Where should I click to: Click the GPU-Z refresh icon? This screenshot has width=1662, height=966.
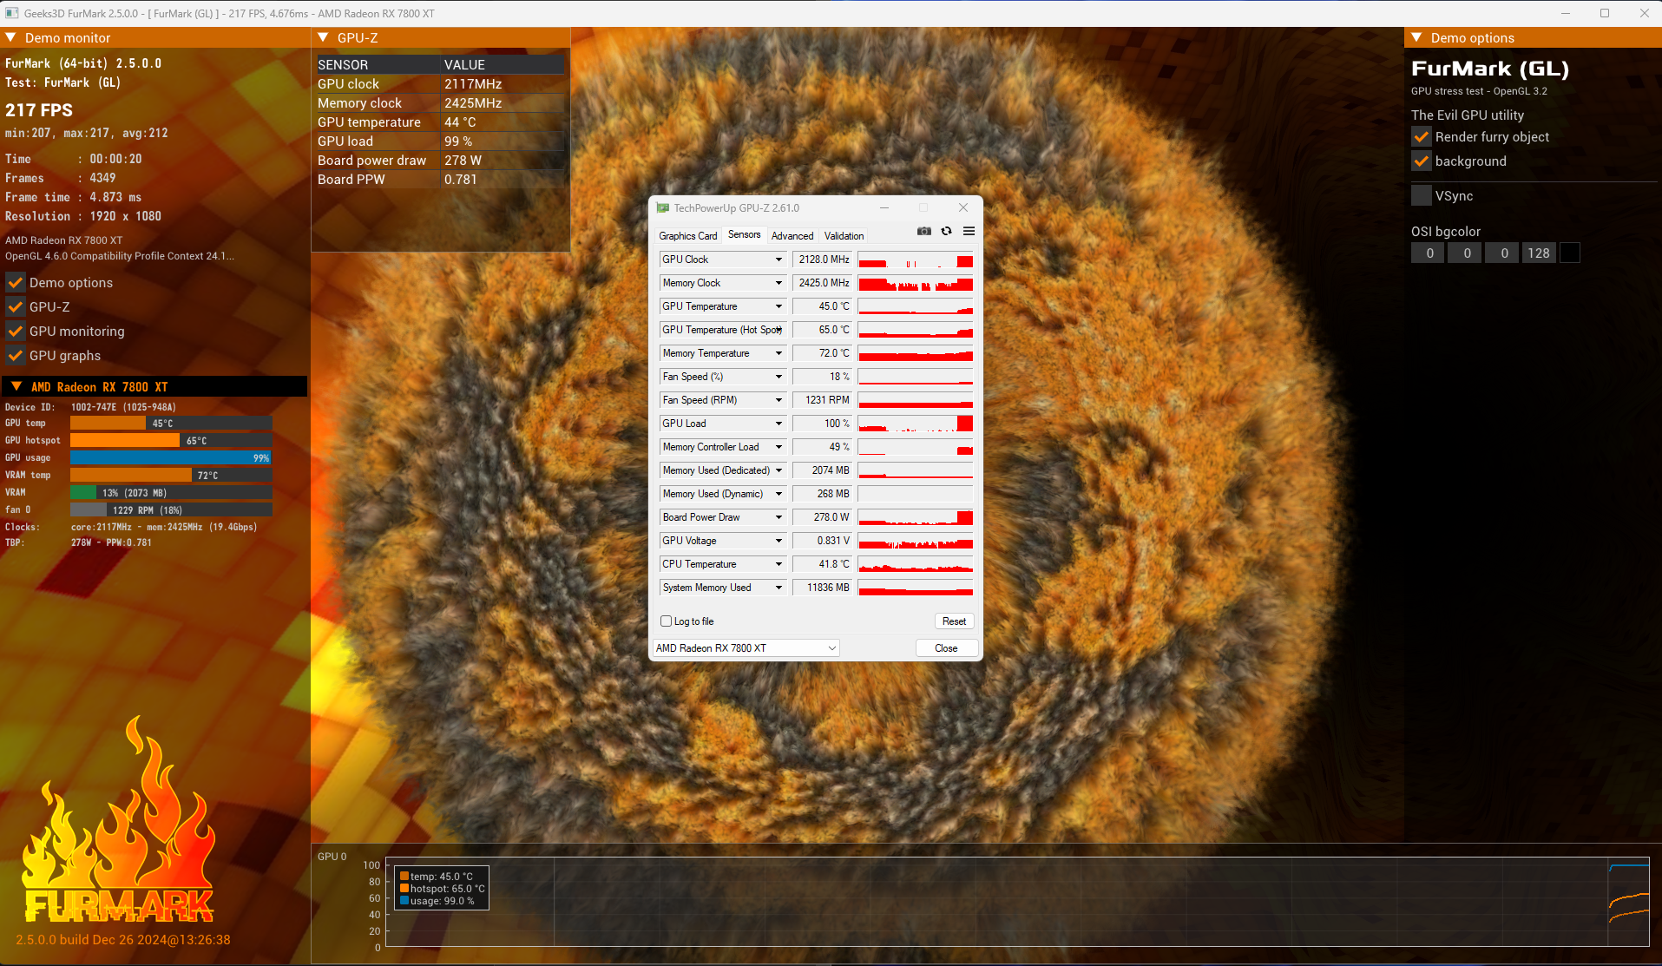[x=947, y=231]
